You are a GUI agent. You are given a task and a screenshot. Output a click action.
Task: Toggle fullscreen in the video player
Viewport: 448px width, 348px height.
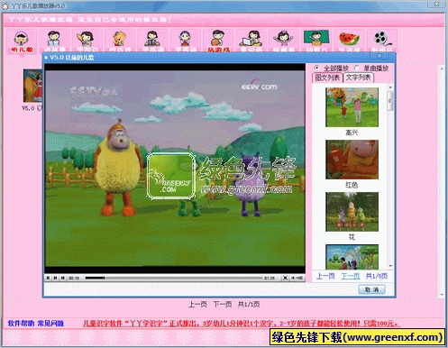click(285, 278)
